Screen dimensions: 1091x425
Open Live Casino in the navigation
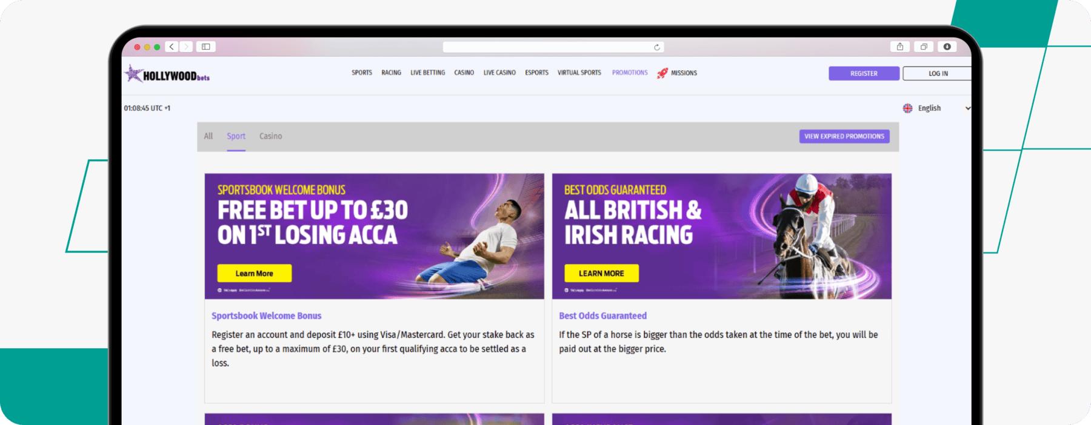(499, 73)
